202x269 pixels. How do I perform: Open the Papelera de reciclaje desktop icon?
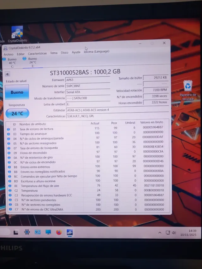(x=188, y=90)
